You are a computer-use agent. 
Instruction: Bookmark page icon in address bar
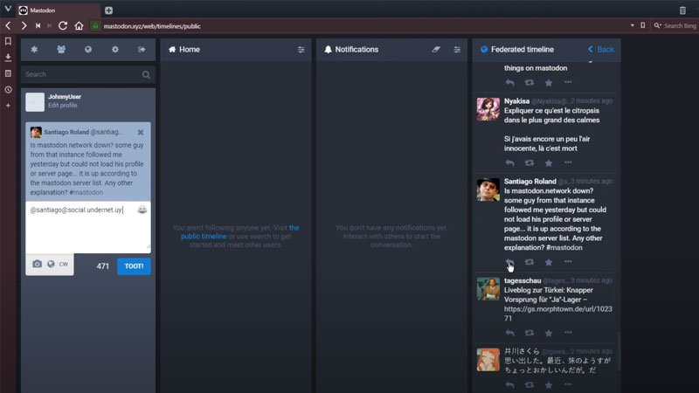643,26
